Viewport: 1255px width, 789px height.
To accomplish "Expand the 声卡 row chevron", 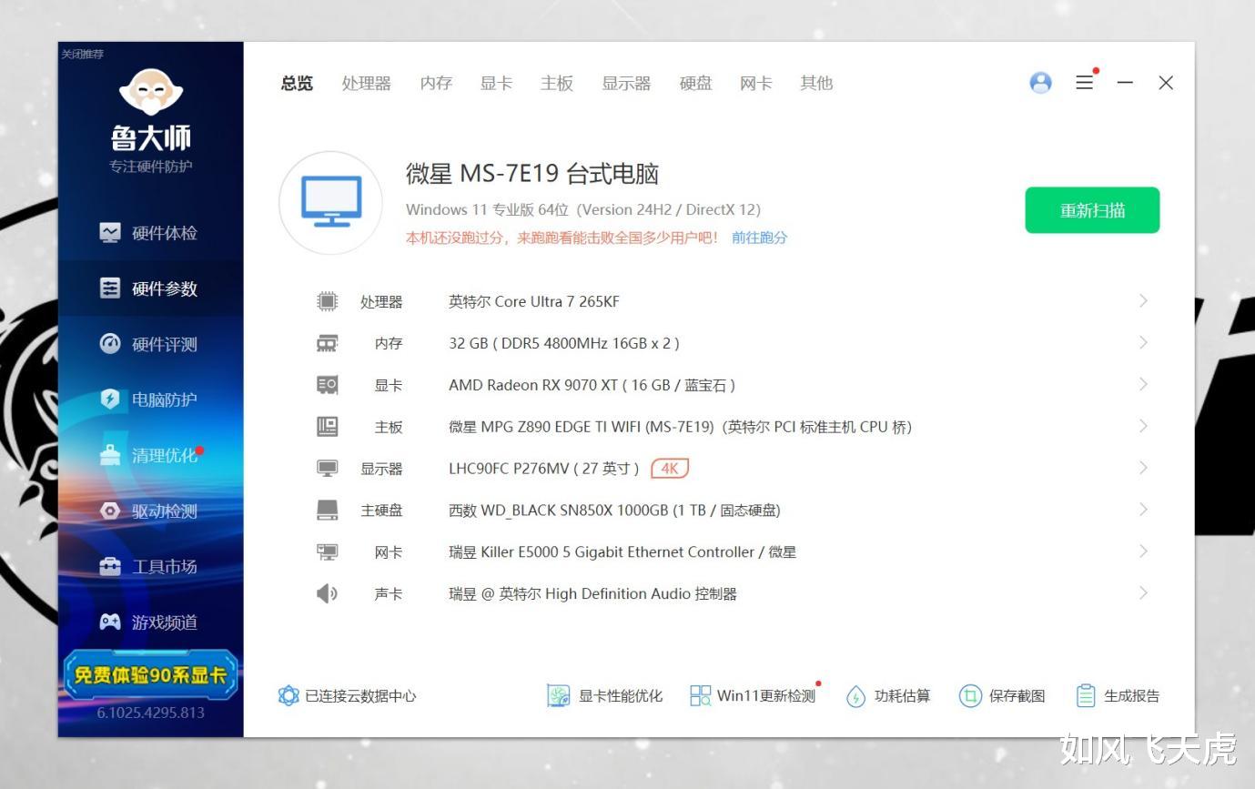I will coord(1143,594).
